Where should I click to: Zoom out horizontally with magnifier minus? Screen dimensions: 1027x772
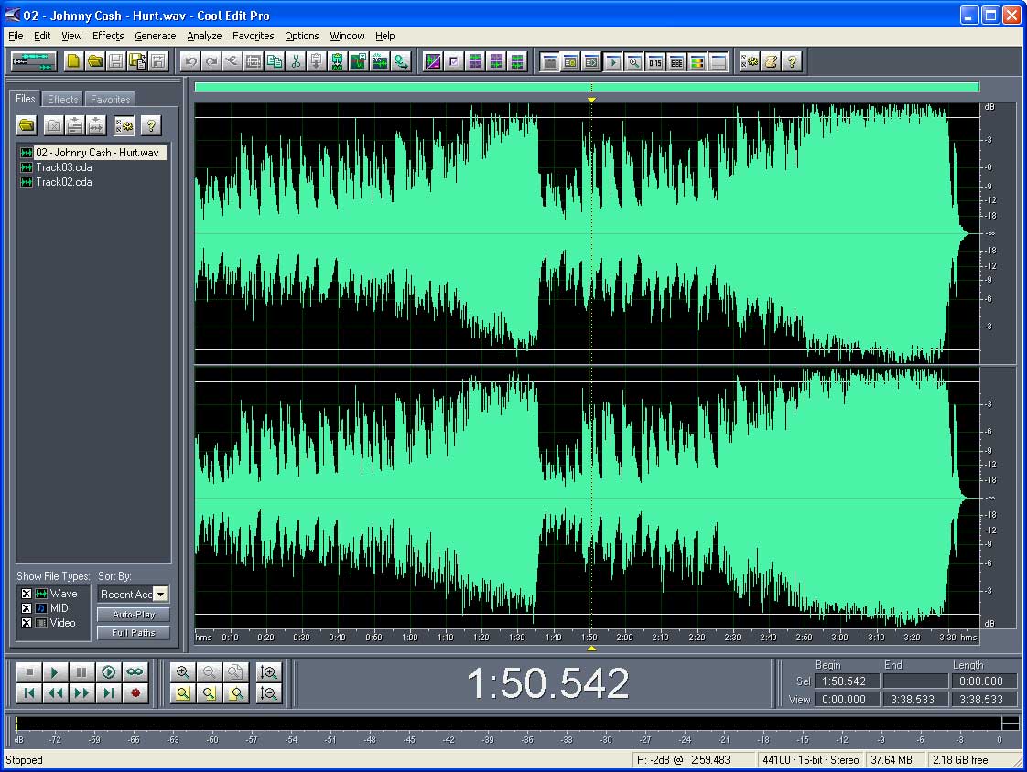tap(209, 671)
